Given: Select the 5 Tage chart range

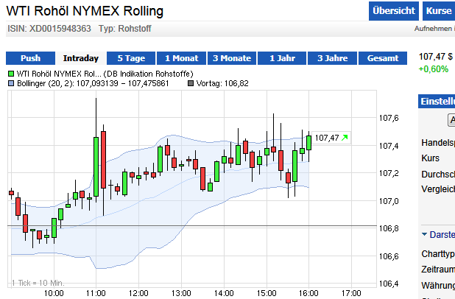Looking at the screenshot, I should click(131, 58).
